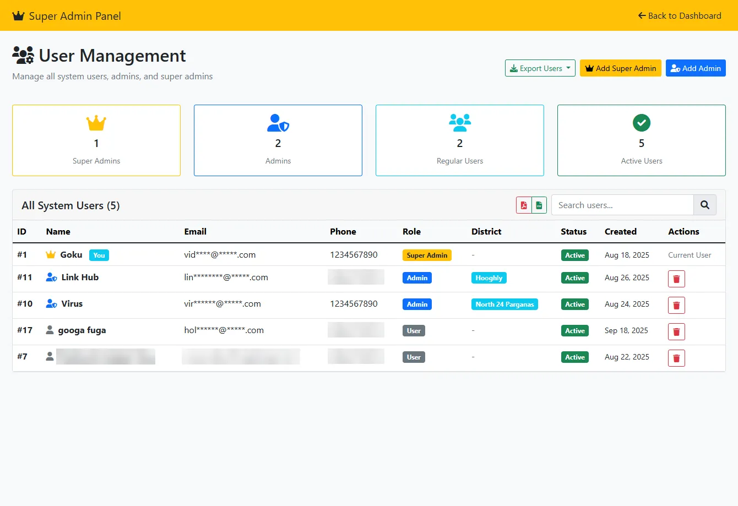Select the Super Admins stat card label

tap(96, 161)
